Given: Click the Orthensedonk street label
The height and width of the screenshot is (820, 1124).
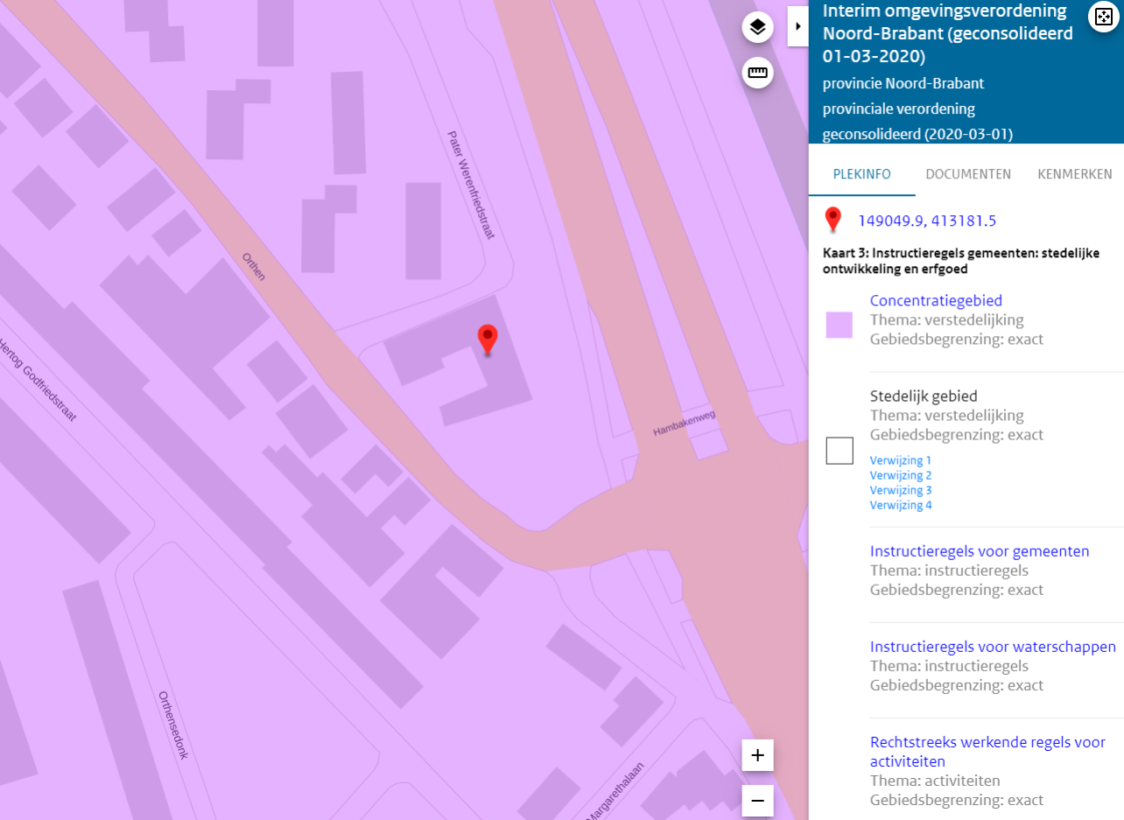Looking at the screenshot, I should (x=173, y=725).
